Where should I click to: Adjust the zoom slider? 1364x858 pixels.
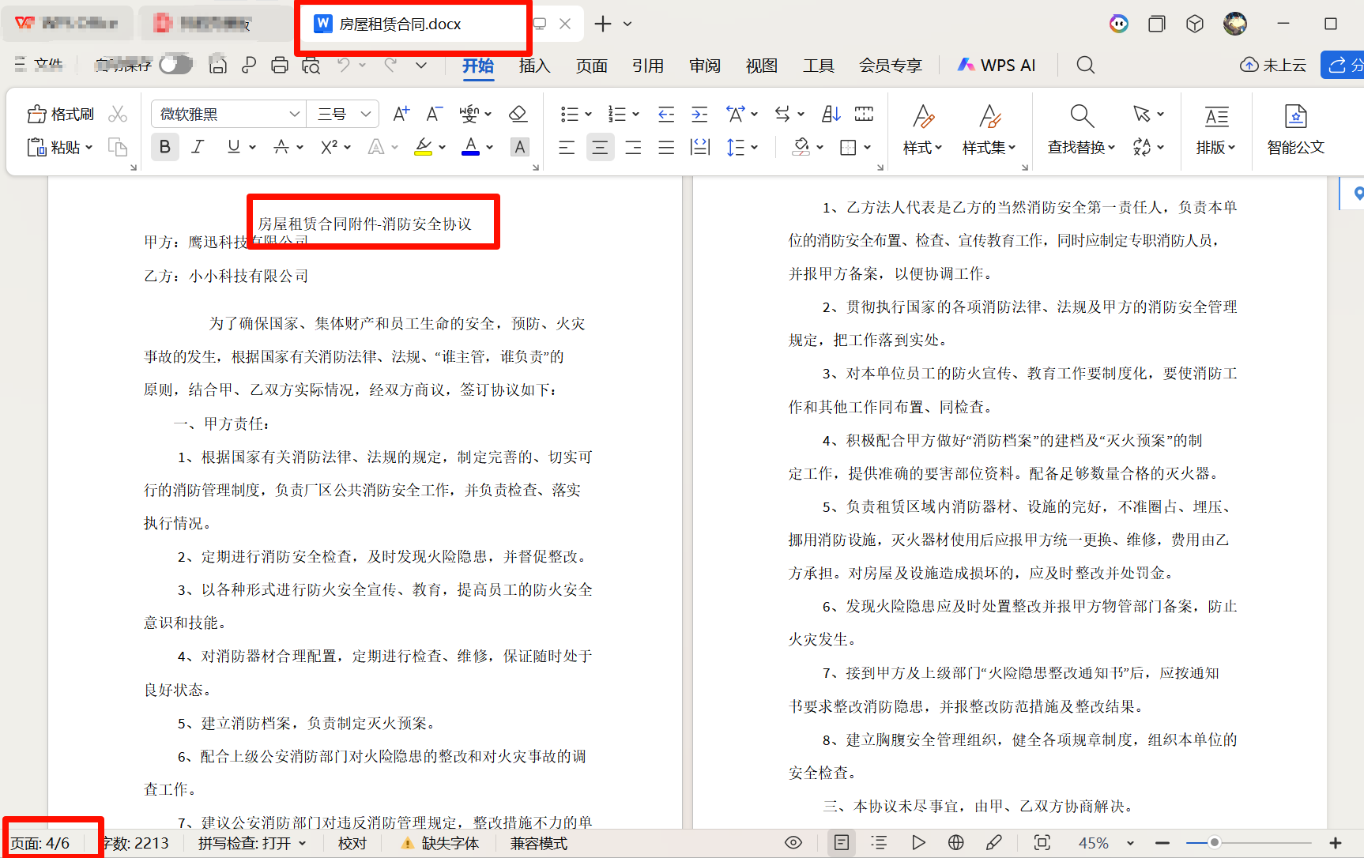click(1217, 842)
